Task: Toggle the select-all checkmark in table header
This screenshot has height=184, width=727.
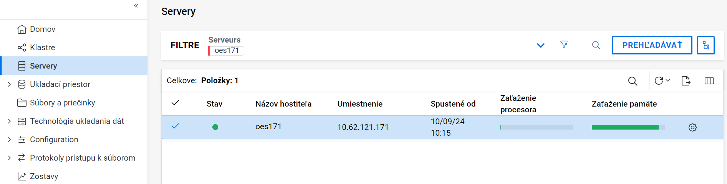Action: pos(176,103)
